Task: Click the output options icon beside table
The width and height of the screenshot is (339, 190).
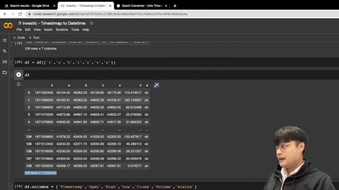Action: point(19,84)
